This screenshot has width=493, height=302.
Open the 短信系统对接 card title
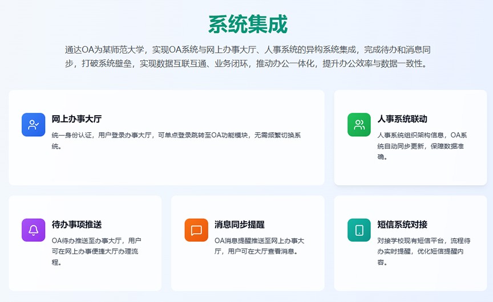coord(402,225)
